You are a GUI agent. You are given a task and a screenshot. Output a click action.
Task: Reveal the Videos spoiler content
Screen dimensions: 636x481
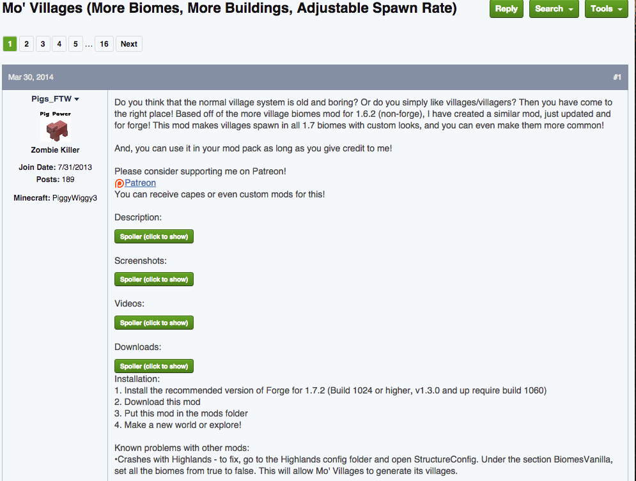coord(154,323)
